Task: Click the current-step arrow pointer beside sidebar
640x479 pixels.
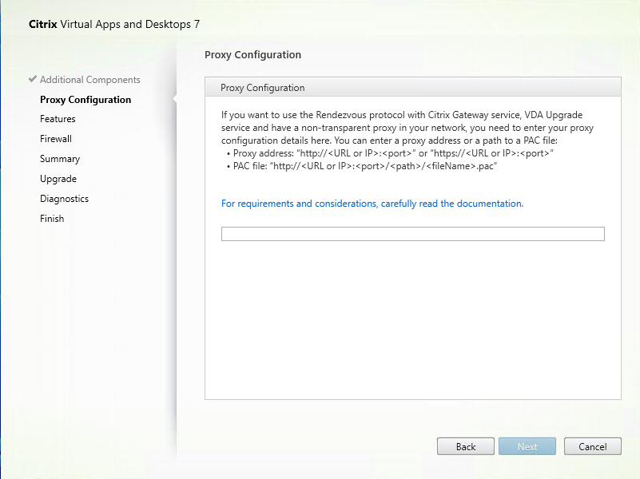Action: (x=173, y=100)
